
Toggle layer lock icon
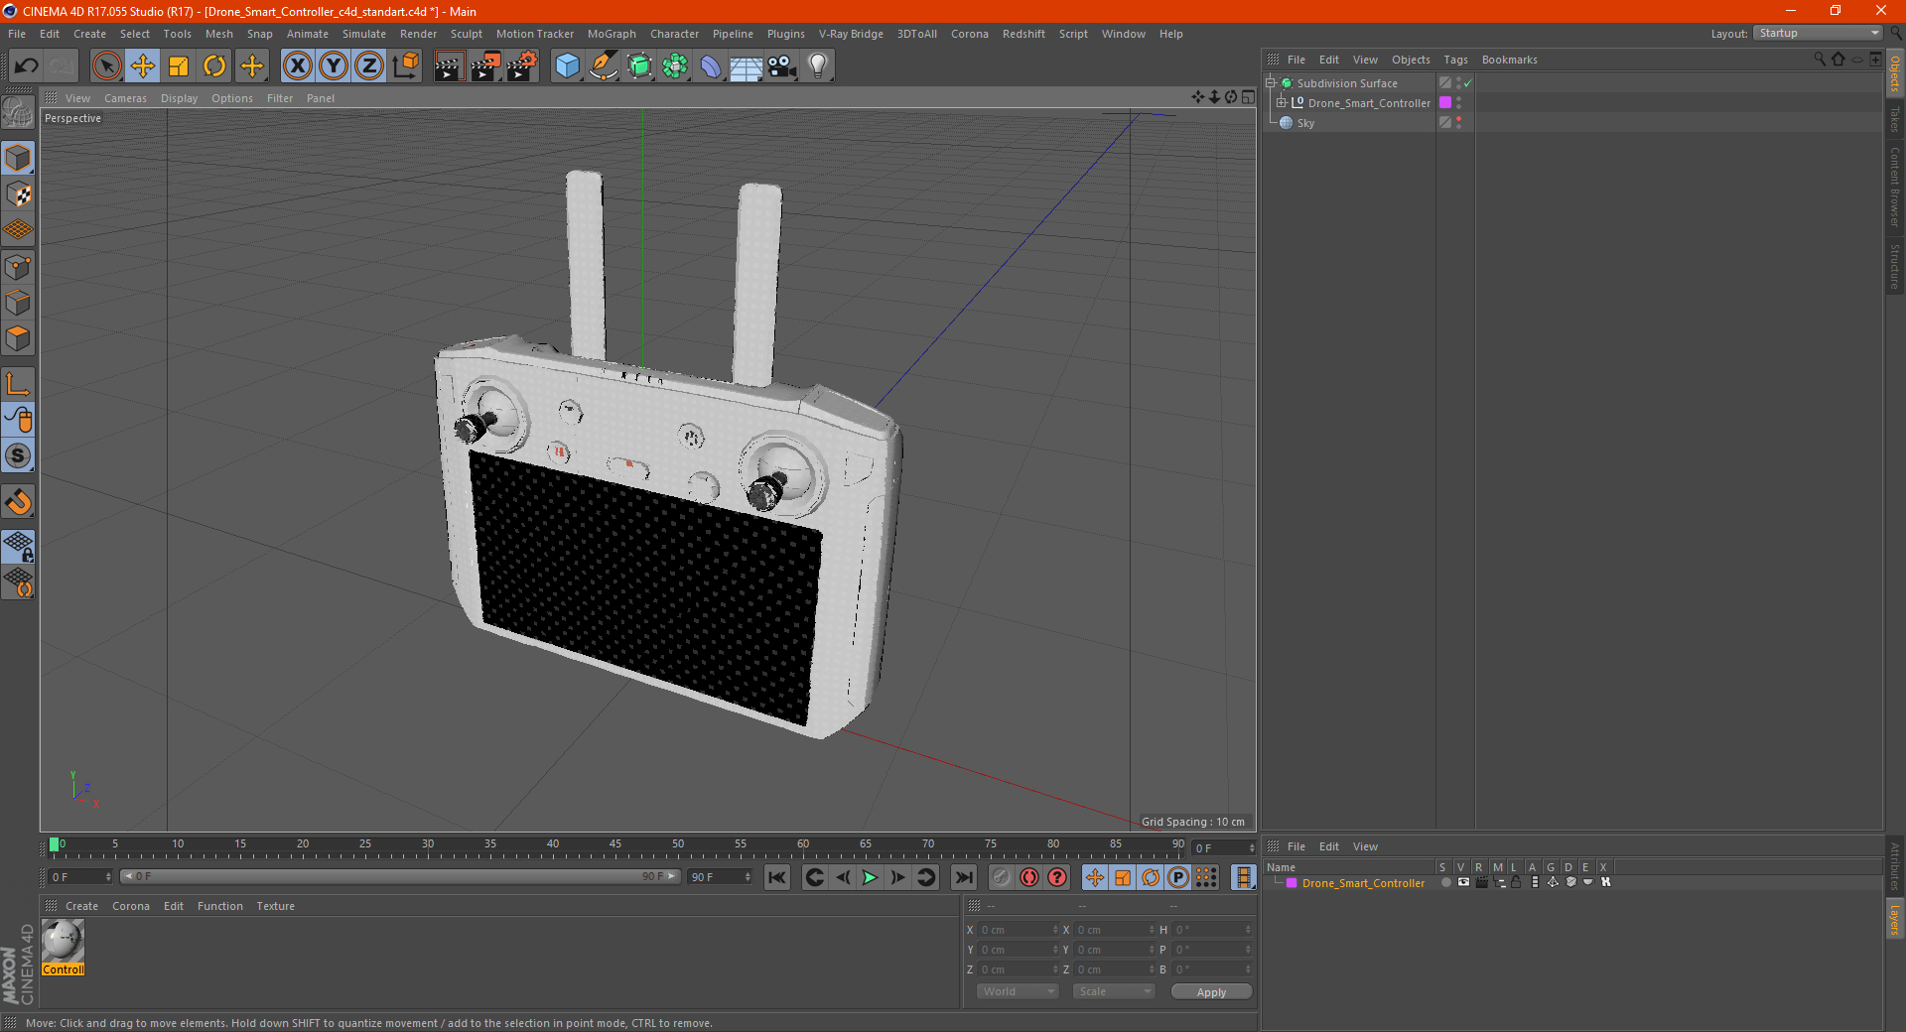point(1516,882)
